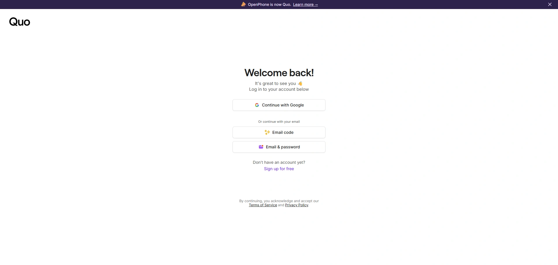Choose the Email code login option

[279, 132]
